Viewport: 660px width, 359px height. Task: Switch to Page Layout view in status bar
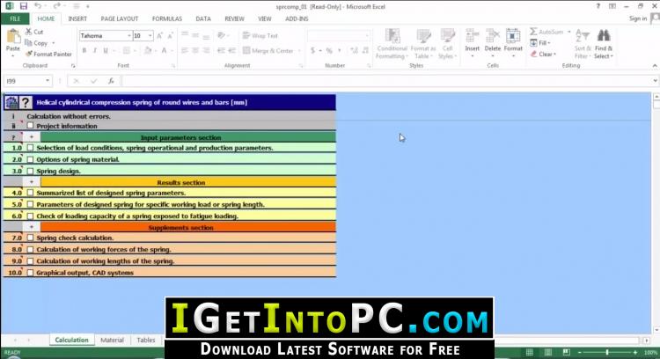click(x=547, y=352)
